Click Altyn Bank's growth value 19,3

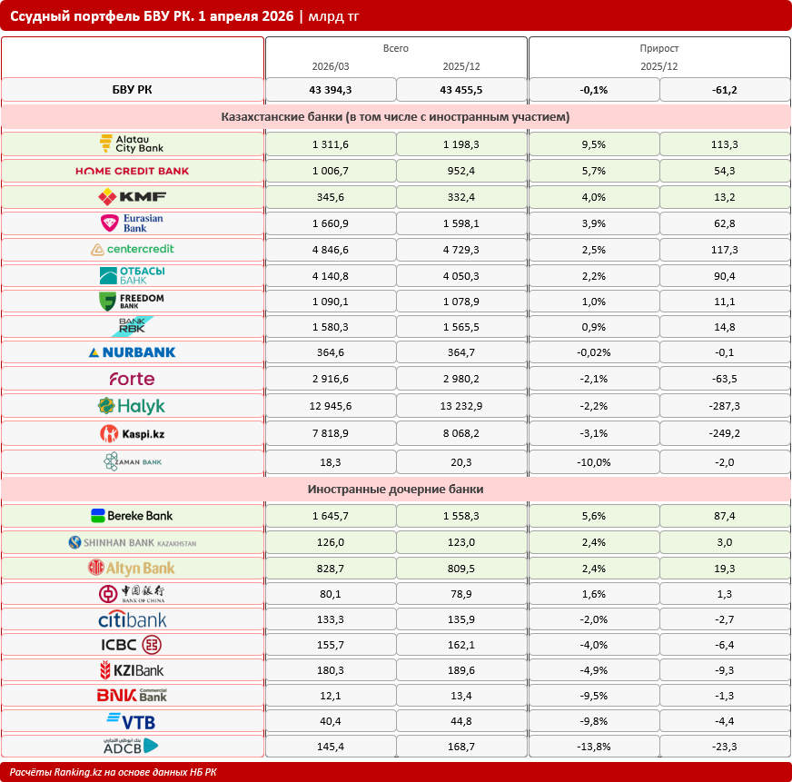click(724, 569)
